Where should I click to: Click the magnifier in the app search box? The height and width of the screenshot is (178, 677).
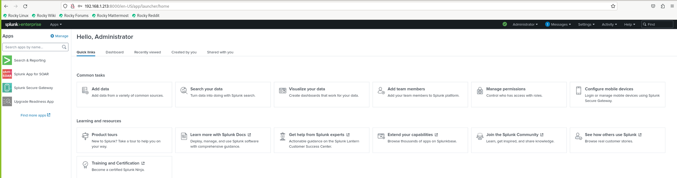tap(64, 47)
